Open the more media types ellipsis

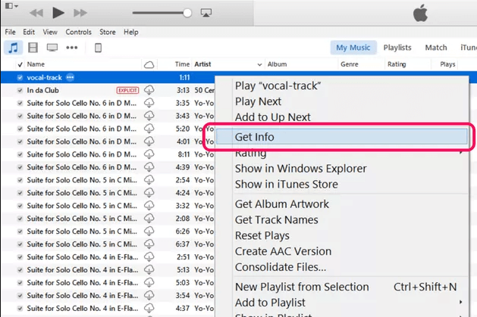click(72, 48)
